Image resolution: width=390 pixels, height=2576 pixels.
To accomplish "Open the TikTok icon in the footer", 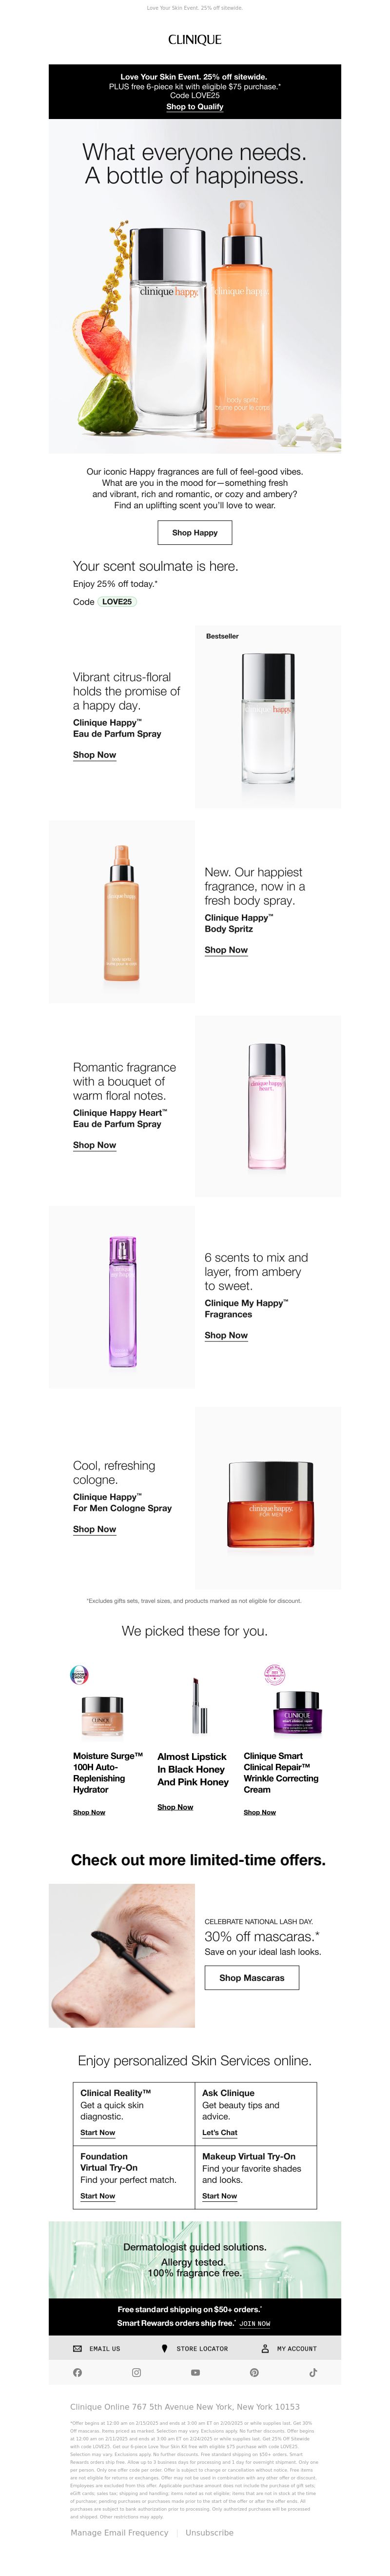I will pos(313,2372).
